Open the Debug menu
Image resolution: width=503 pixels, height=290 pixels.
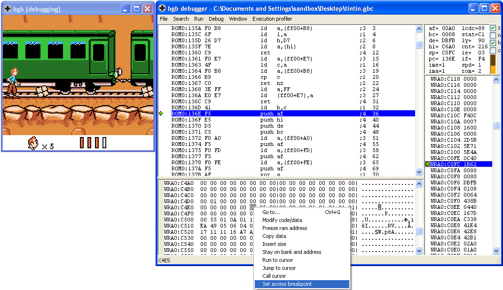tap(216, 19)
